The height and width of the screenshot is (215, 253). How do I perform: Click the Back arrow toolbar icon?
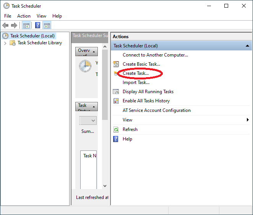tap(5, 26)
